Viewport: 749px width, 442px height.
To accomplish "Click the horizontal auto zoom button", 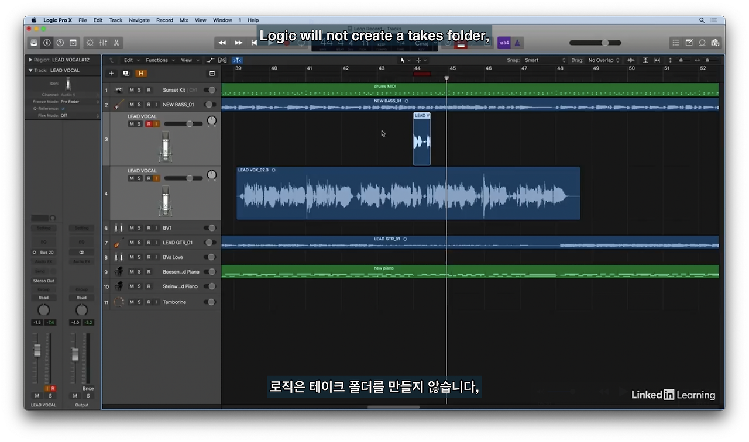I will click(657, 60).
